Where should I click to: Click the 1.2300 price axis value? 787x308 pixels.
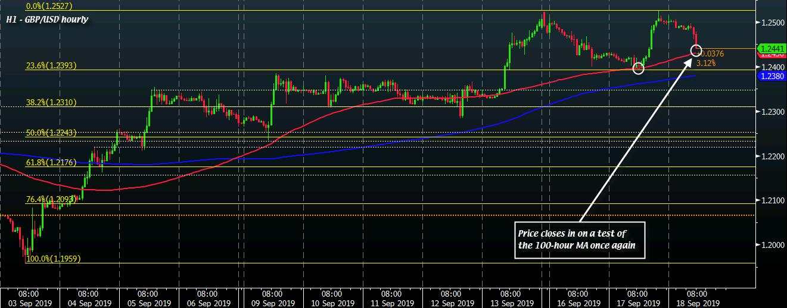point(772,112)
